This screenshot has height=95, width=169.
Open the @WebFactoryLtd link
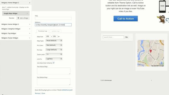pos(67,90)
